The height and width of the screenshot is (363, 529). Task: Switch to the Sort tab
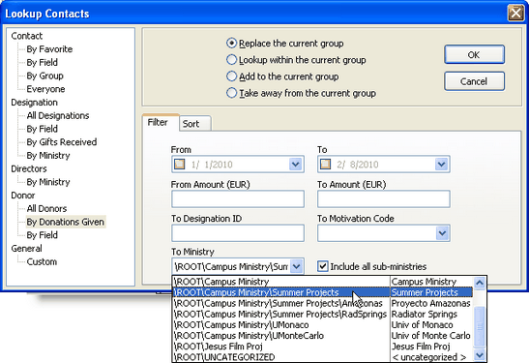[194, 124]
